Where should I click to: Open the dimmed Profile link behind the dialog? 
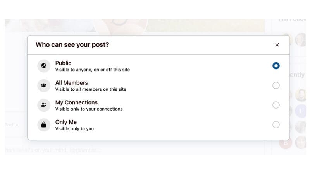pyautogui.click(x=11, y=125)
